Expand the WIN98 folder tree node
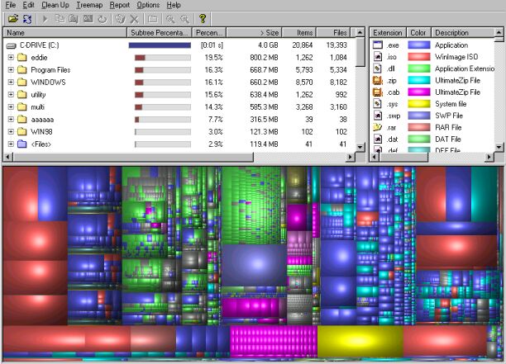This screenshot has width=506, height=364. click(x=11, y=131)
